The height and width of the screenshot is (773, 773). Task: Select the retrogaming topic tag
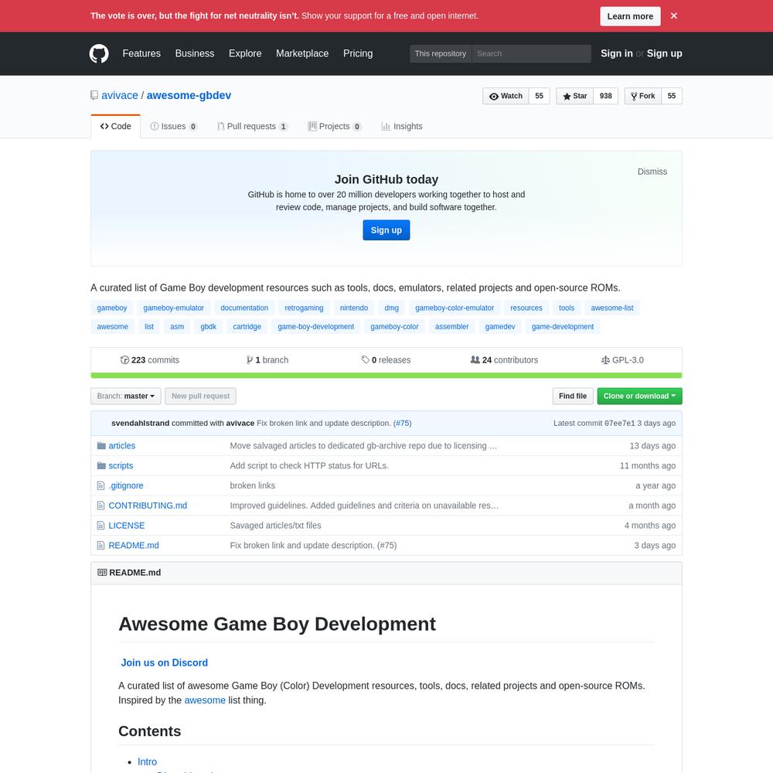point(304,308)
